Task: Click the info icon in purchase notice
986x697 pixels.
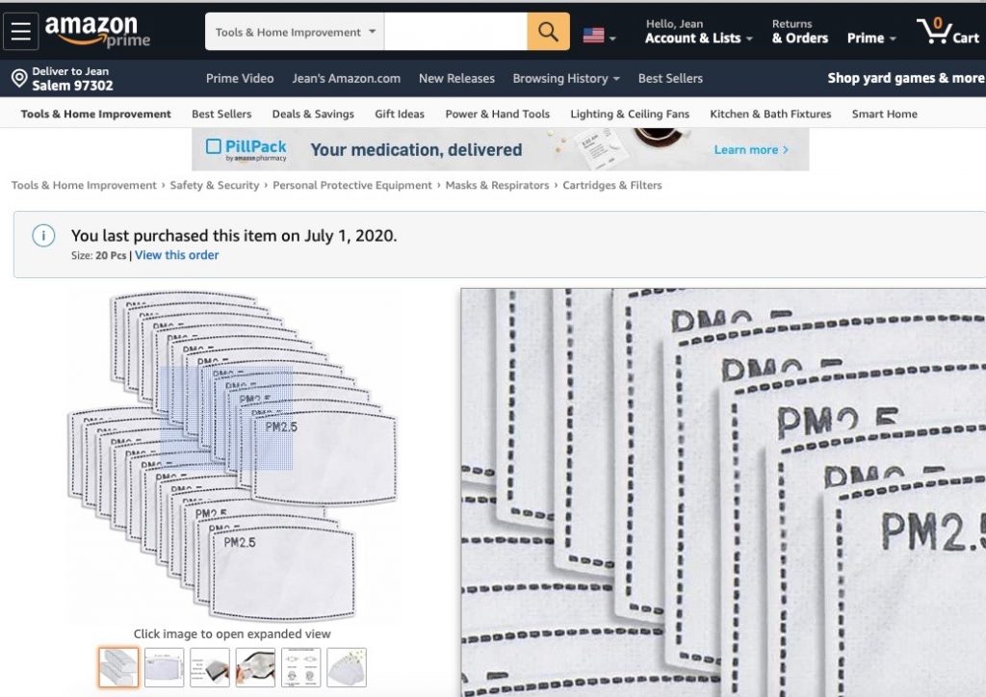Action: click(x=43, y=236)
